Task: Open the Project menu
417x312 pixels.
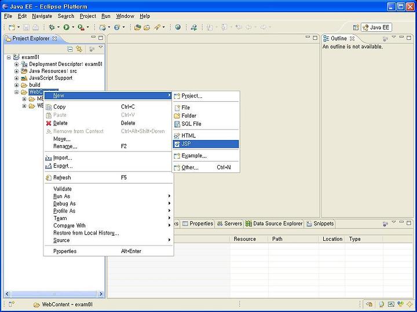Action: point(88,16)
